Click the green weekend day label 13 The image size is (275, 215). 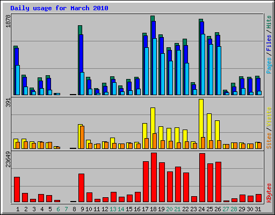coord(113,209)
